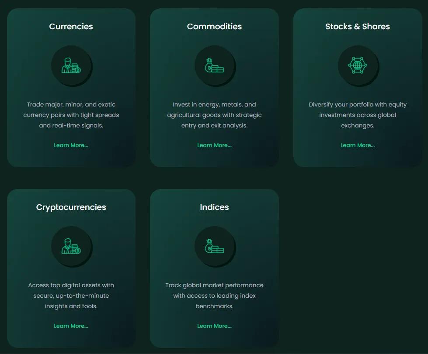Click the Indices card heading
Image resolution: width=428 pixels, height=354 pixels.
[214, 207]
